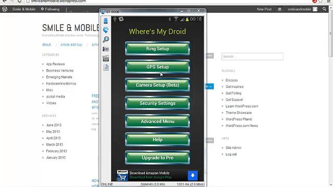
Task: Click the red browser extension icon
Action: coord(314,1)
